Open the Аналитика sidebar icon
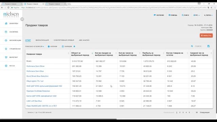This screenshot has height=122, width=217. [x=6, y=32]
